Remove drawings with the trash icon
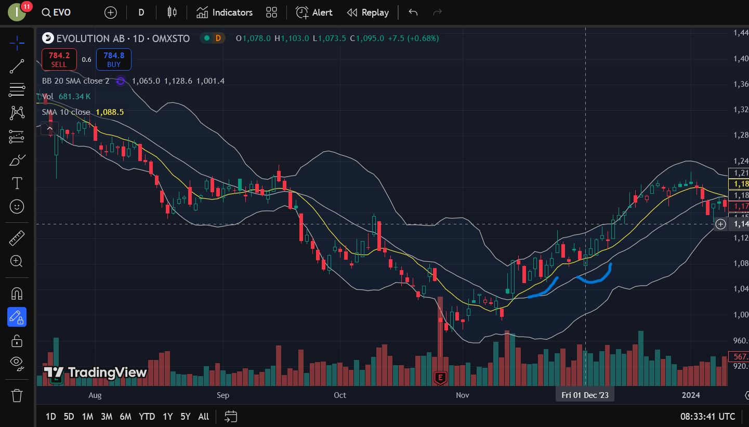 tap(17, 395)
